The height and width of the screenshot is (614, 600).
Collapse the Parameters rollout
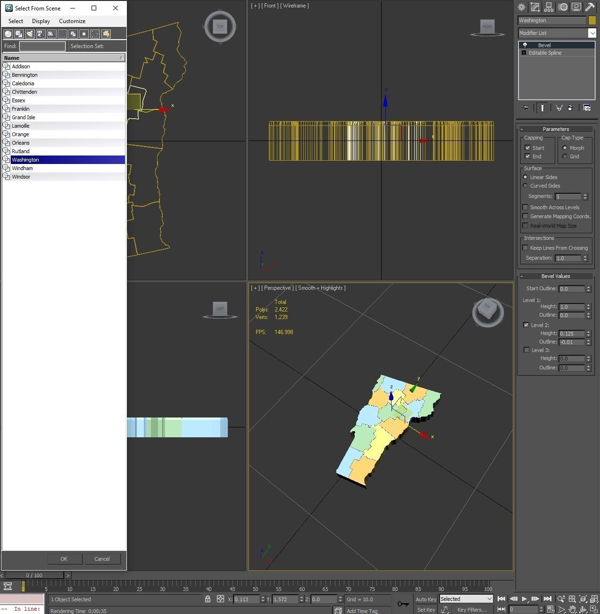556,129
